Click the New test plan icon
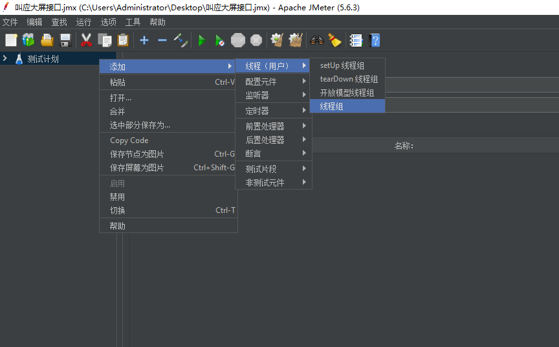This screenshot has width=559, height=347. coord(11,40)
